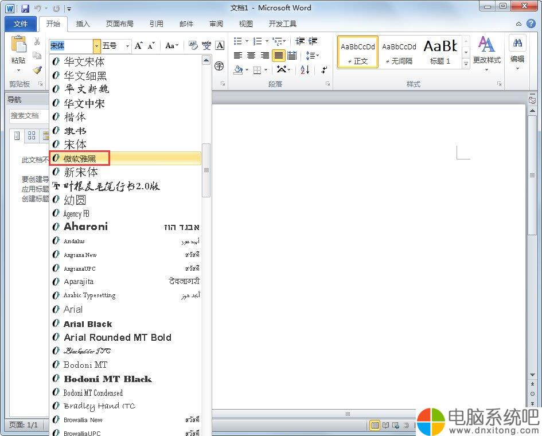
Task: Click the Shrink Font icon
Action: pyautogui.click(x=151, y=45)
